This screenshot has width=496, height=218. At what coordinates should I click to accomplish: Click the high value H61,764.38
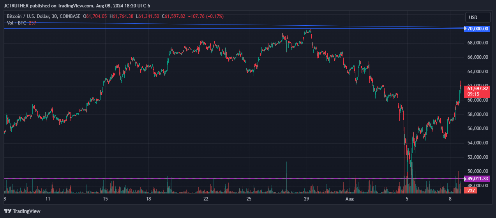coord(122,16)
